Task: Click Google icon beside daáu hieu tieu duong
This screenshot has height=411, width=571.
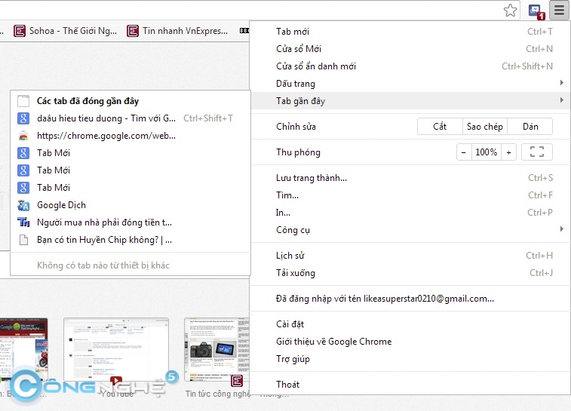Action: pos(23,118)
